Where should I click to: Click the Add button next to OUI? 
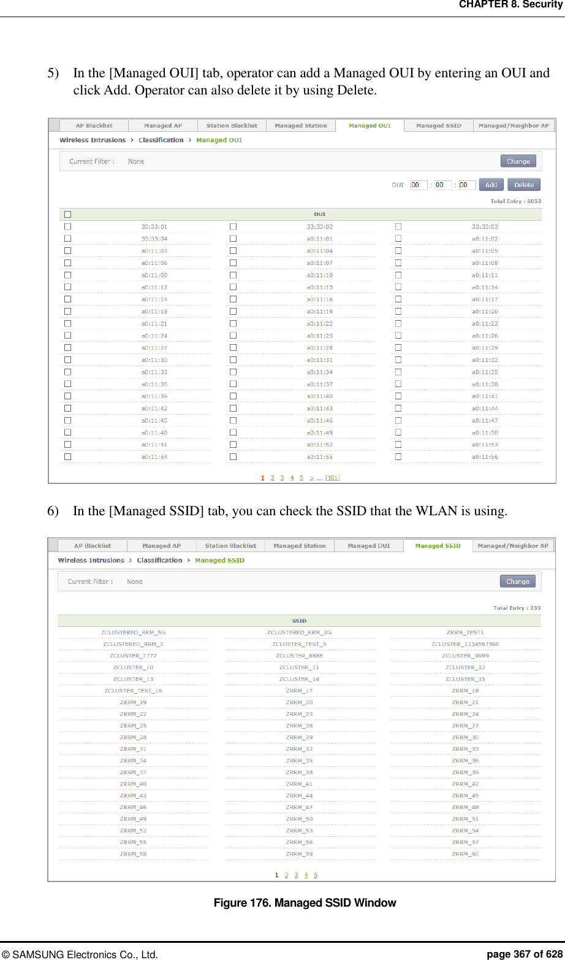[491, 184]
